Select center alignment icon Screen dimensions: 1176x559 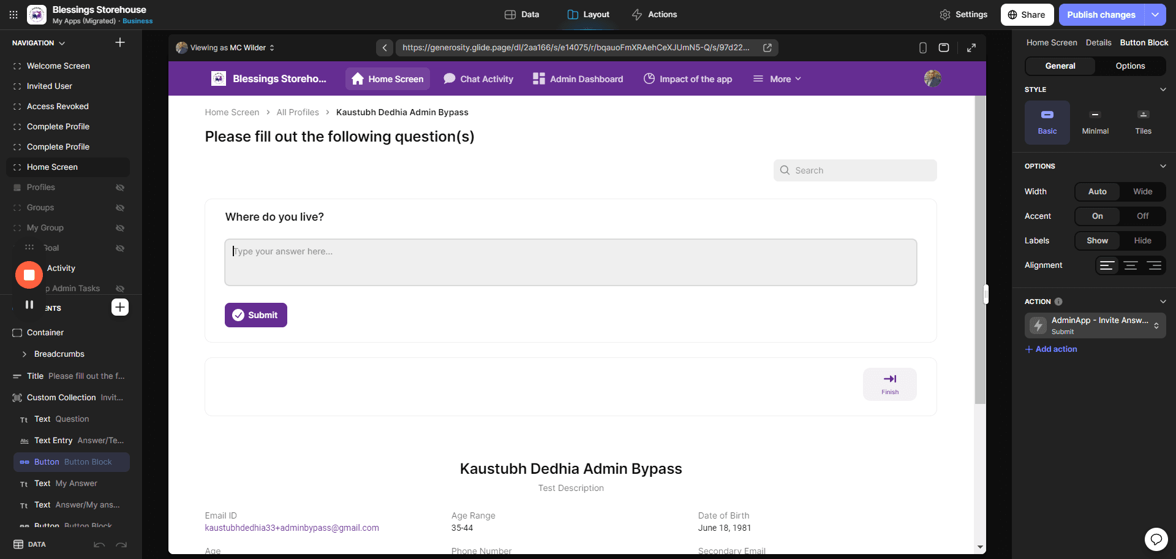tap(1131, 265)
